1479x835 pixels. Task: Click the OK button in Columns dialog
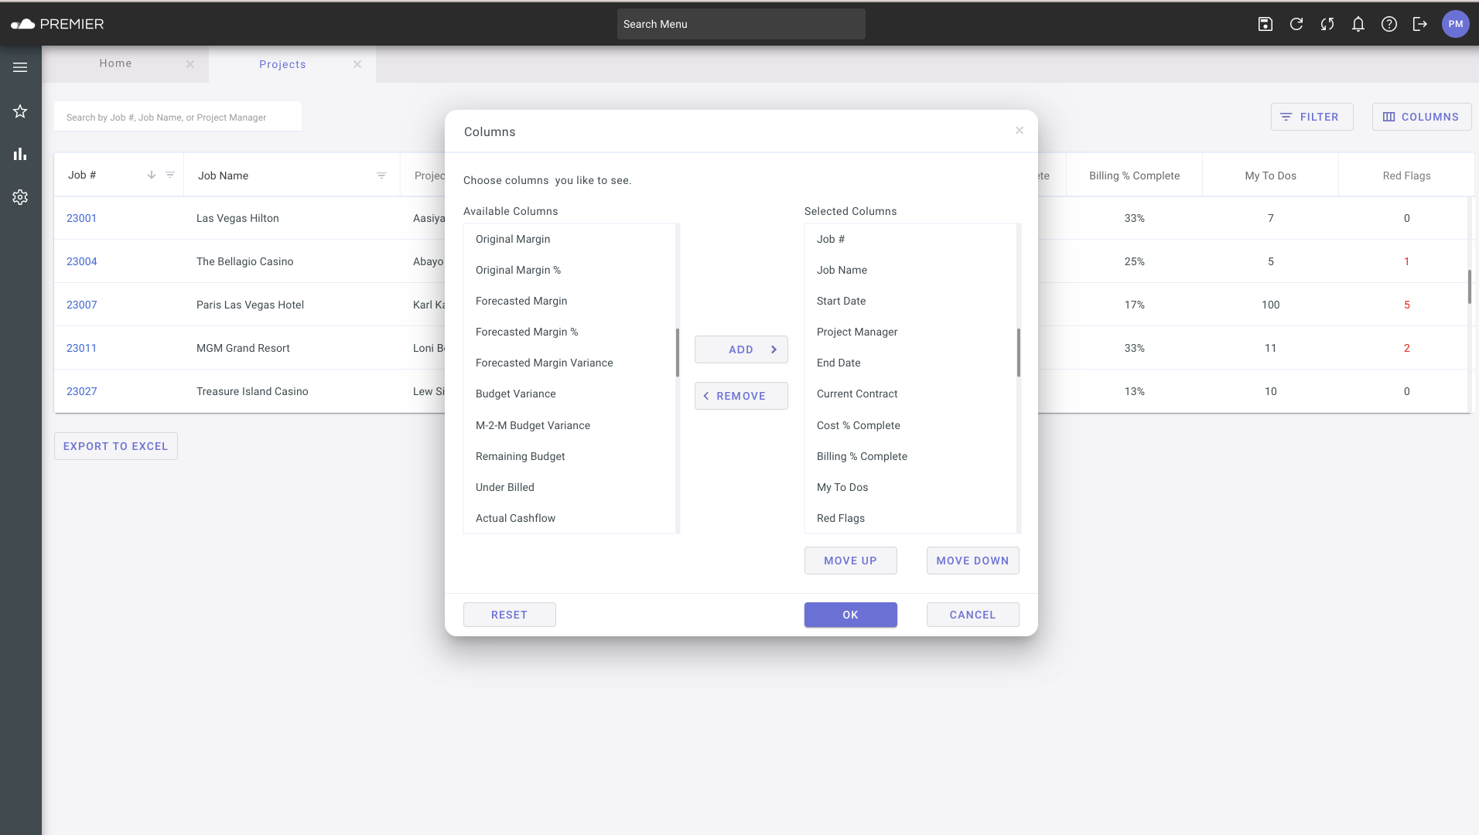pyautogui.click(x=850, y=614)
